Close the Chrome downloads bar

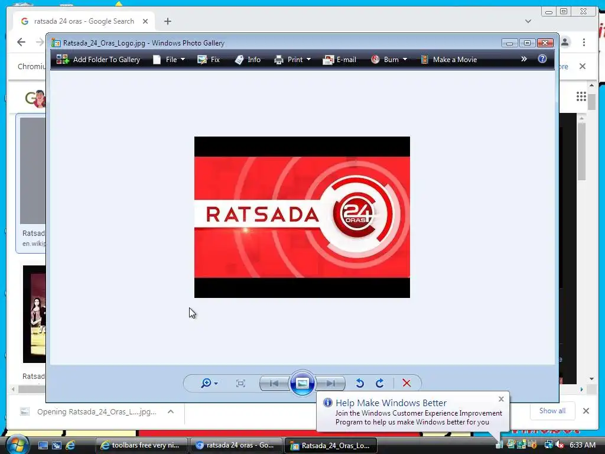[x=586, y=411]
